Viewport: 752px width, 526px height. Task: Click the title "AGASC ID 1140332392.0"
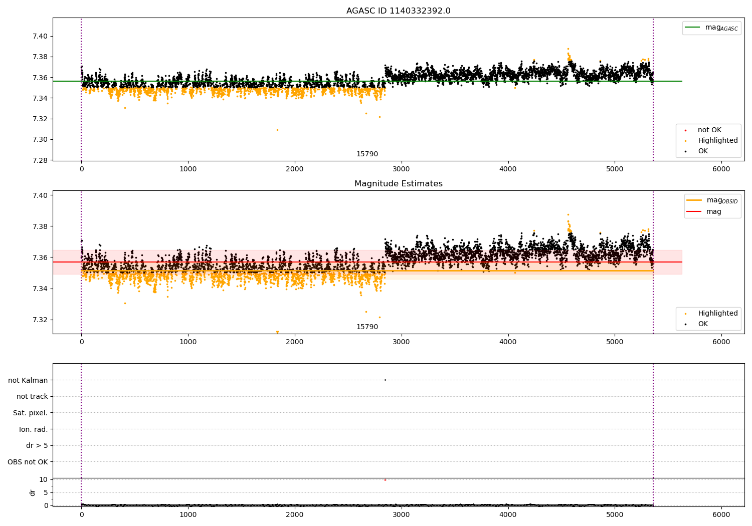[398, 11]
